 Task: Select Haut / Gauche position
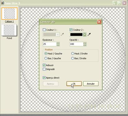click(46, 54)
